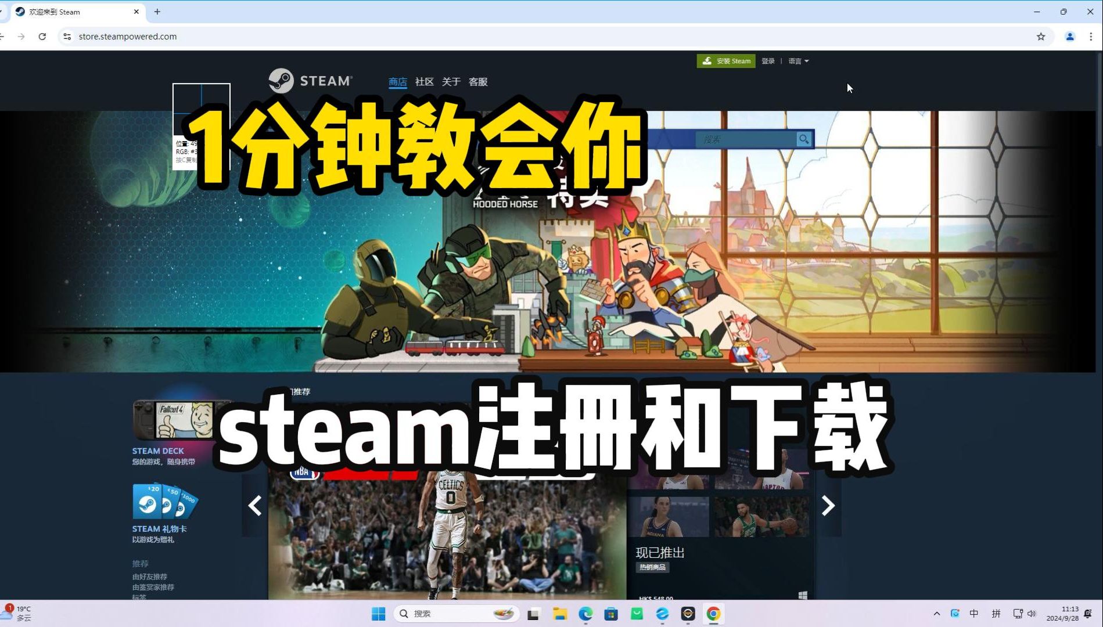Click the magnifier search button in store

[804, 139]
